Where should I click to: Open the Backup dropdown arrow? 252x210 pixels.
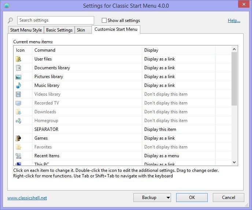coord(168,198)
